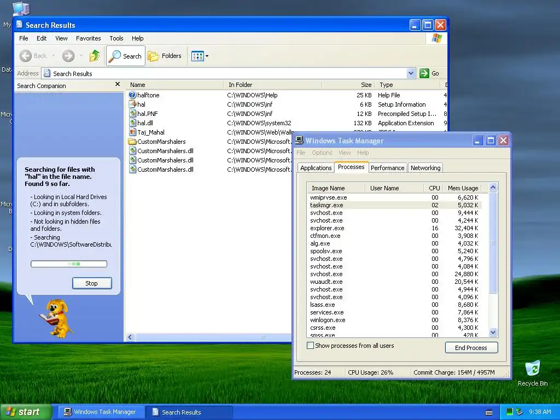Viewport: 560px width, 420px height.
Task: Sort search results by Size column
Action: click(x=348, y=85)
